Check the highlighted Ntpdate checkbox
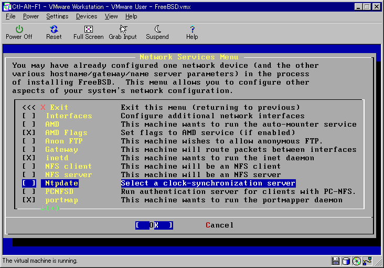 pyautogui.click(x=29, y=183)
